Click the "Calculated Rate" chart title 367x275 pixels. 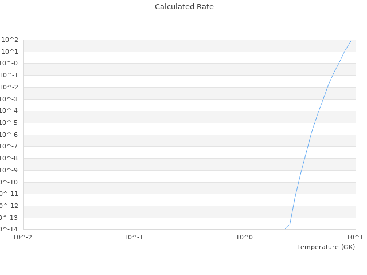pos(184,7)
